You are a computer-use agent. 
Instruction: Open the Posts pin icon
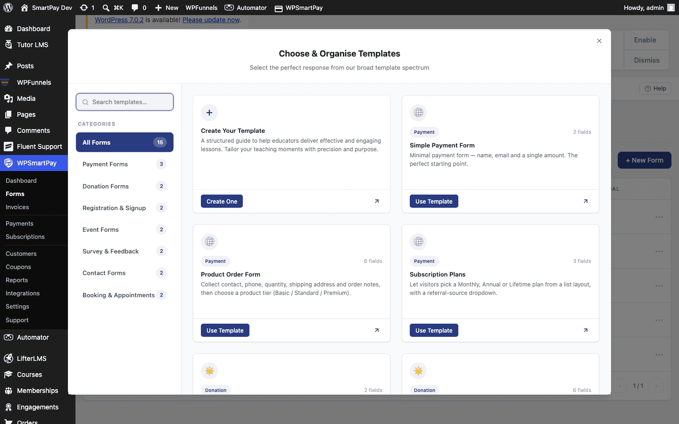click(8, 66)
